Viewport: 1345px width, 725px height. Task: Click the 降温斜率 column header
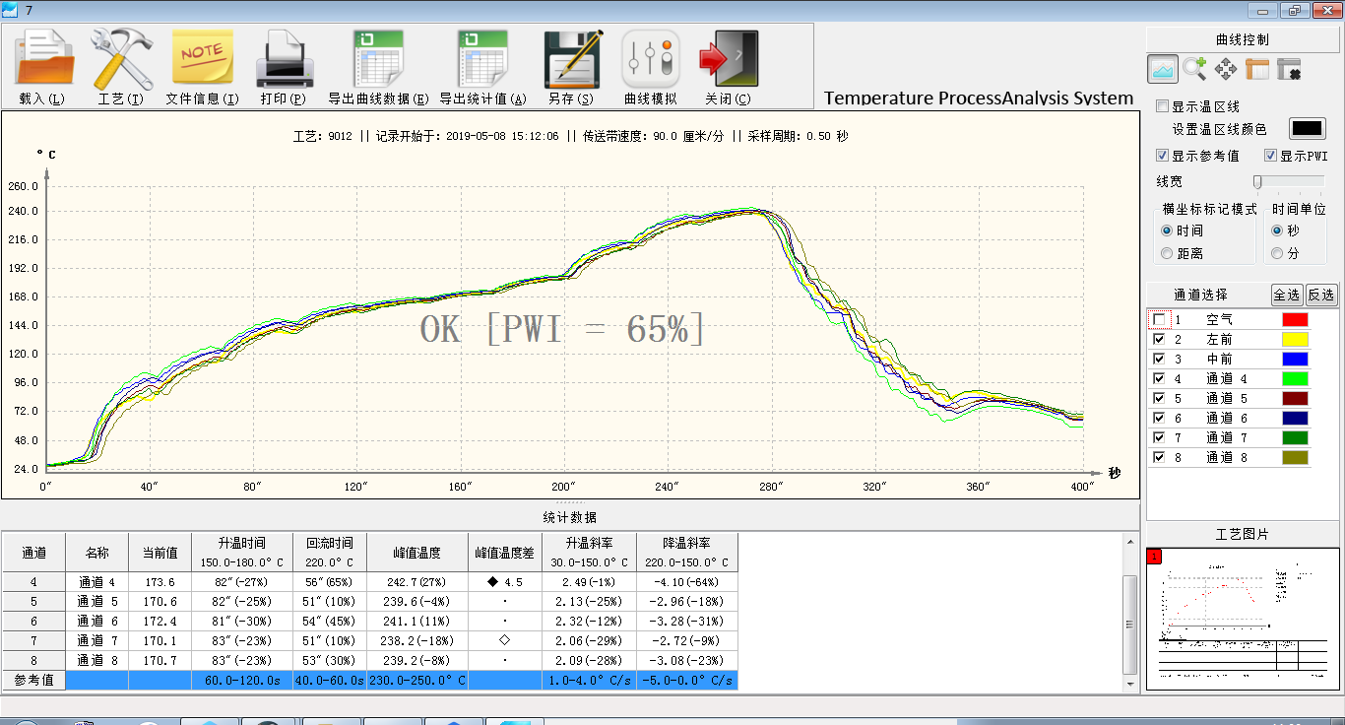point(687,552)
